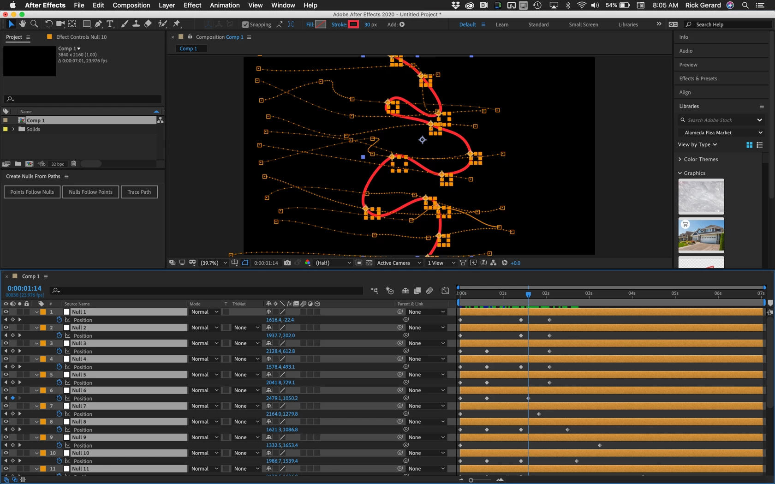The image size is (775, 484).
Task: Click the Points Follow Nulls button
Action: click(32, 192)
